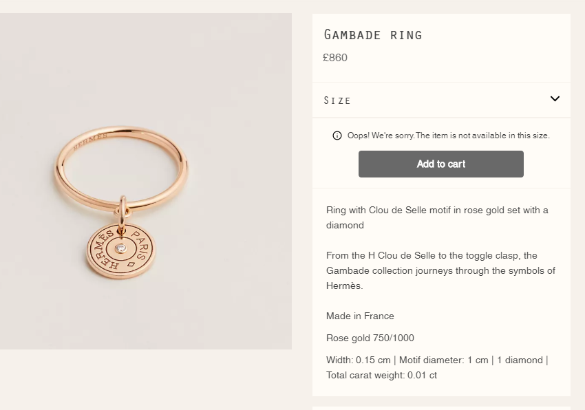This screenshot has height=410, width=585.
Task: Click the info icon beside the Oops message
Action: click(337, 136)
